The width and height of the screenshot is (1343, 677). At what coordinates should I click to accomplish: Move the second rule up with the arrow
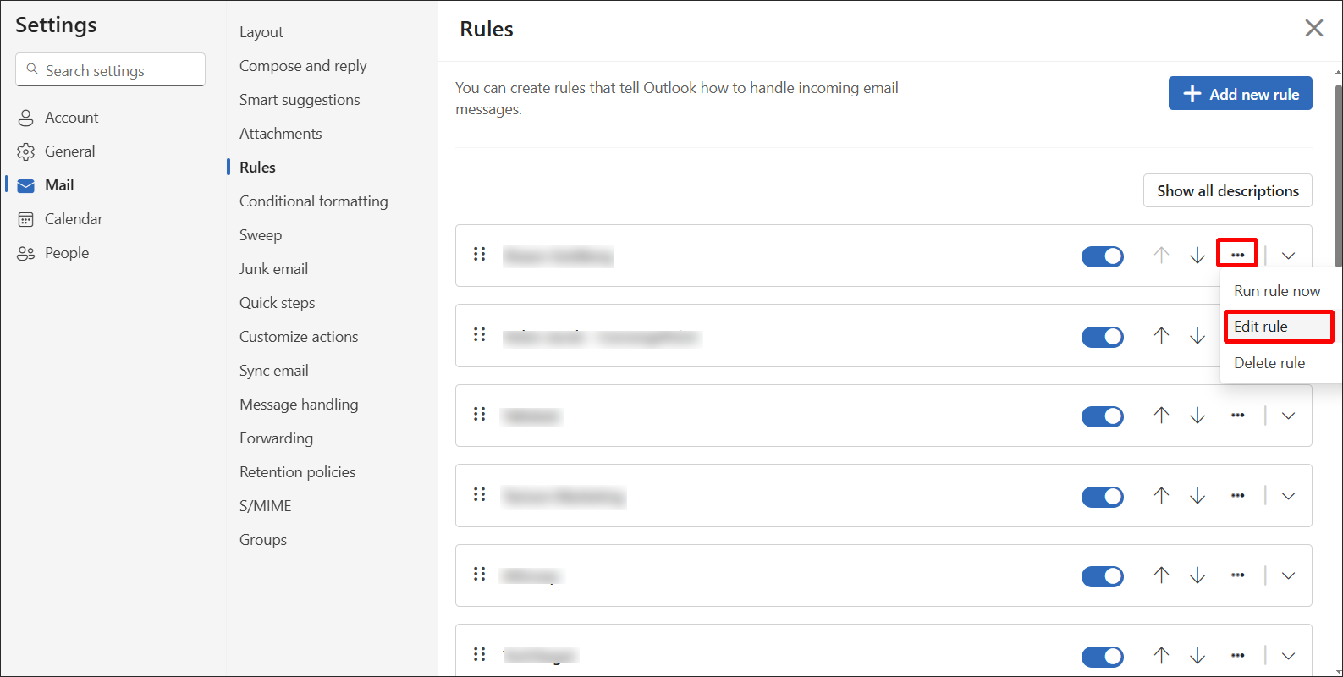[x=1160, y=336]
